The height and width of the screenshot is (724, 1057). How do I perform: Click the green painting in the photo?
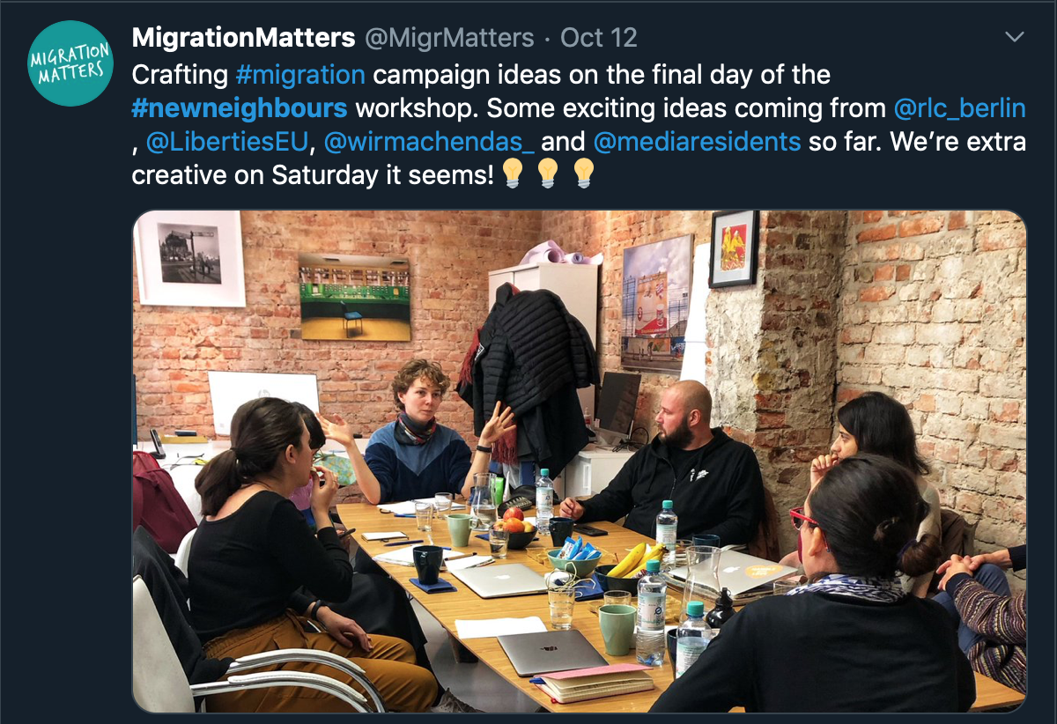tap(354, 296)
